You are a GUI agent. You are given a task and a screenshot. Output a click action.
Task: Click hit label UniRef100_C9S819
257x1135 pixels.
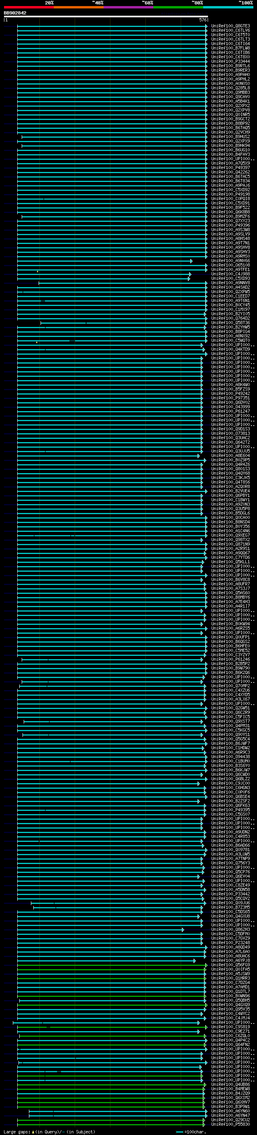pyautogui.click(x=230, y=1027)
